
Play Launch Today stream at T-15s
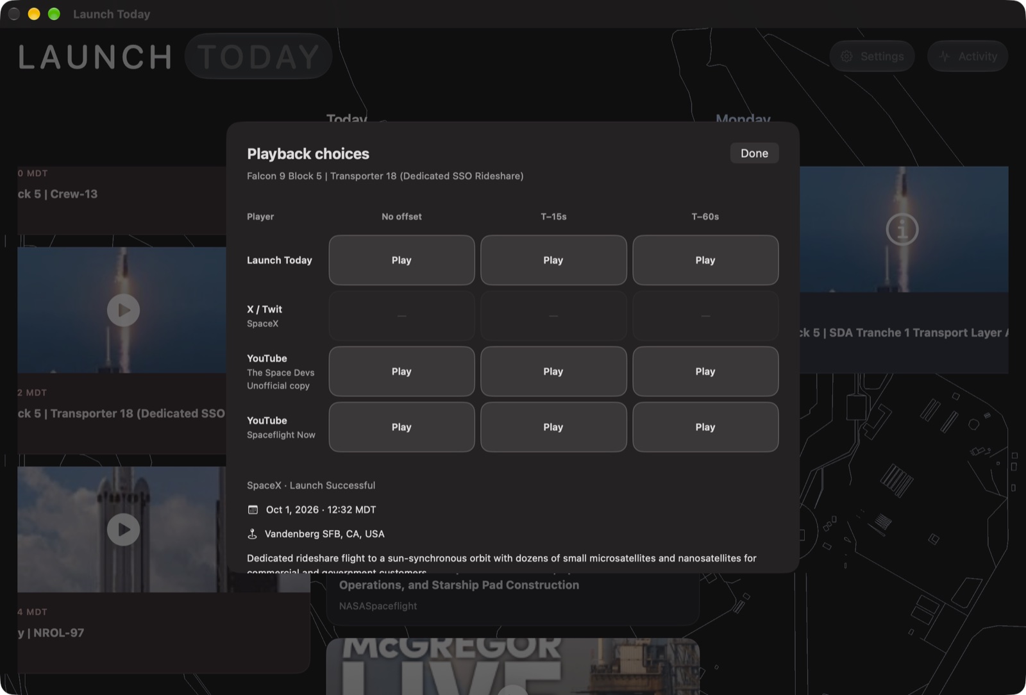(553, 260)
